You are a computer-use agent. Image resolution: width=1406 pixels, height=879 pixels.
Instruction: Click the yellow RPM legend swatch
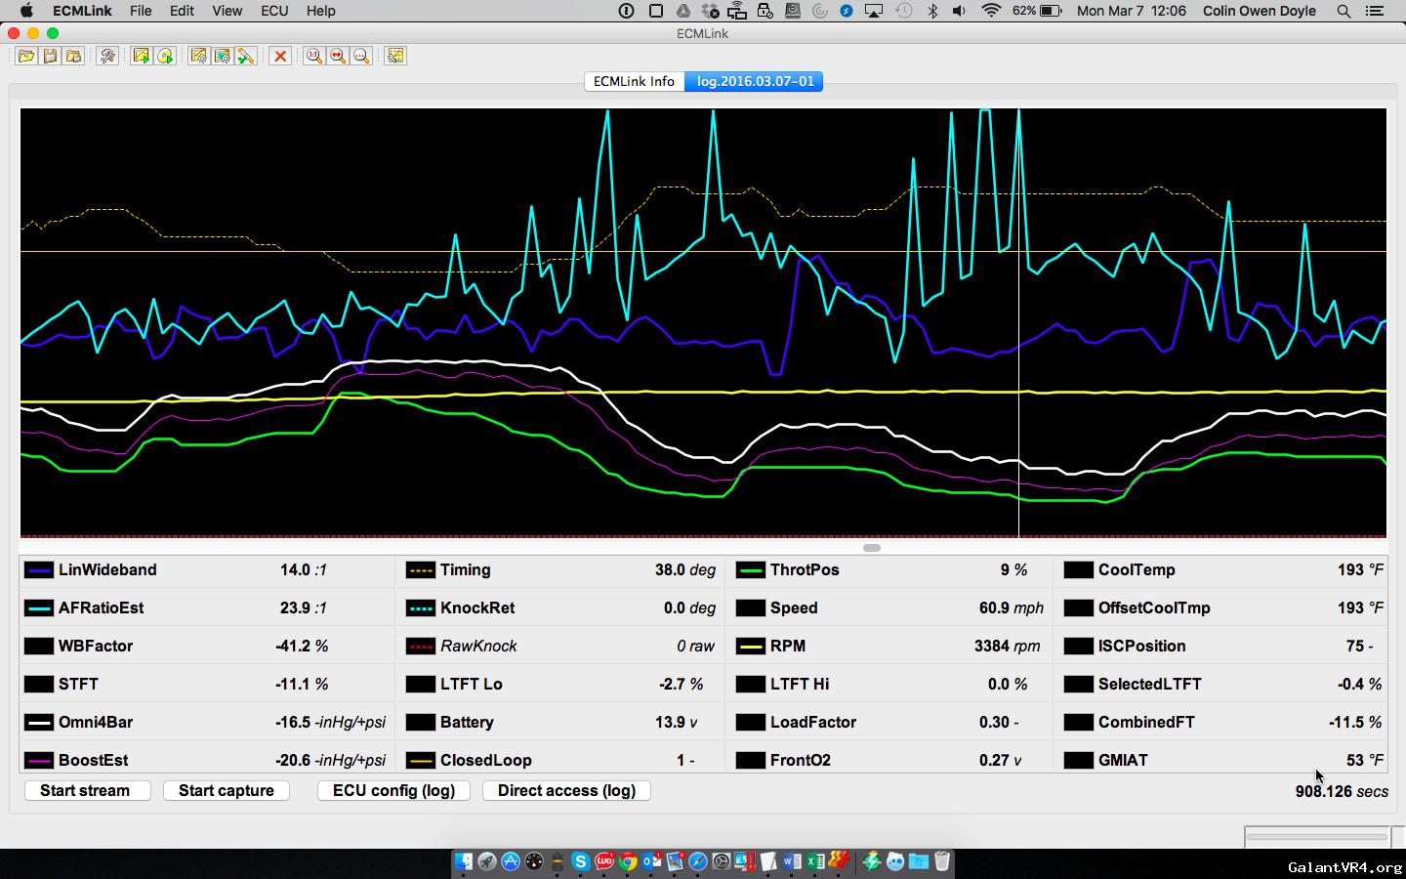[750, 647]
